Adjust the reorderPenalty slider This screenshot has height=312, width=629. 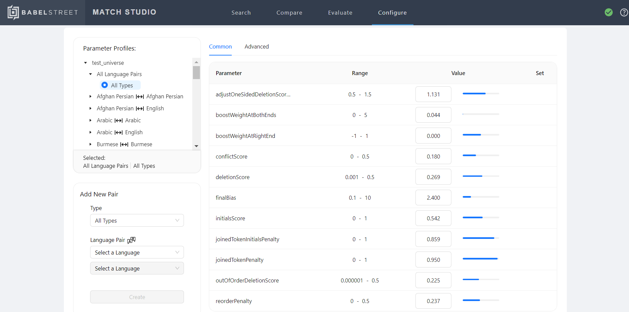click(x=481, y=300)
